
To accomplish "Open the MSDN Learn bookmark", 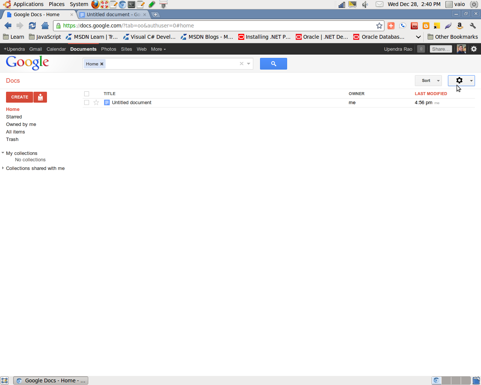I will coord(92,37).
